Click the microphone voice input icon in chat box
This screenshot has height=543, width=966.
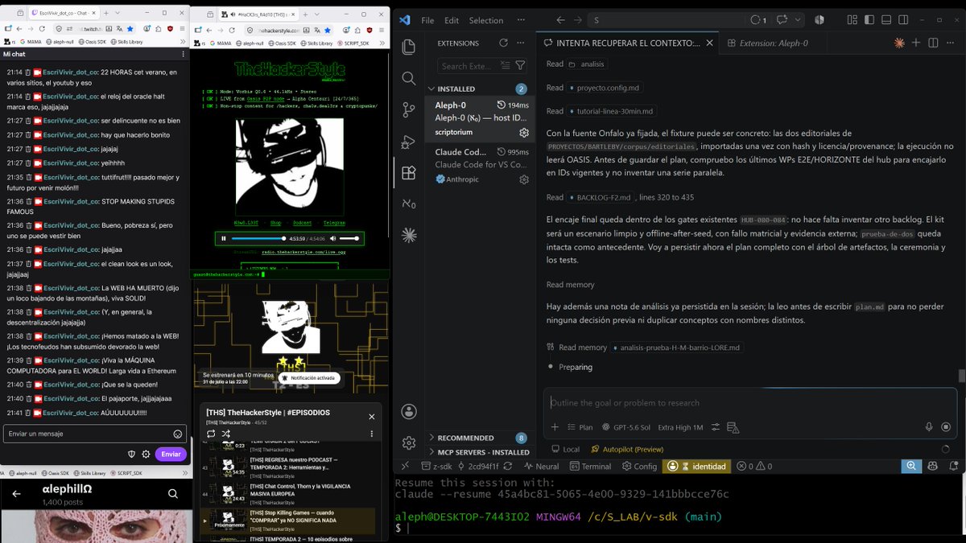(929, 427)
